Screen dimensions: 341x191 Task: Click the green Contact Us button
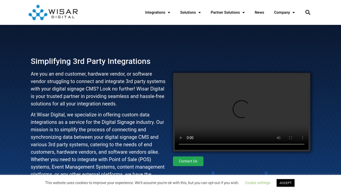click(x=188, y=161)
